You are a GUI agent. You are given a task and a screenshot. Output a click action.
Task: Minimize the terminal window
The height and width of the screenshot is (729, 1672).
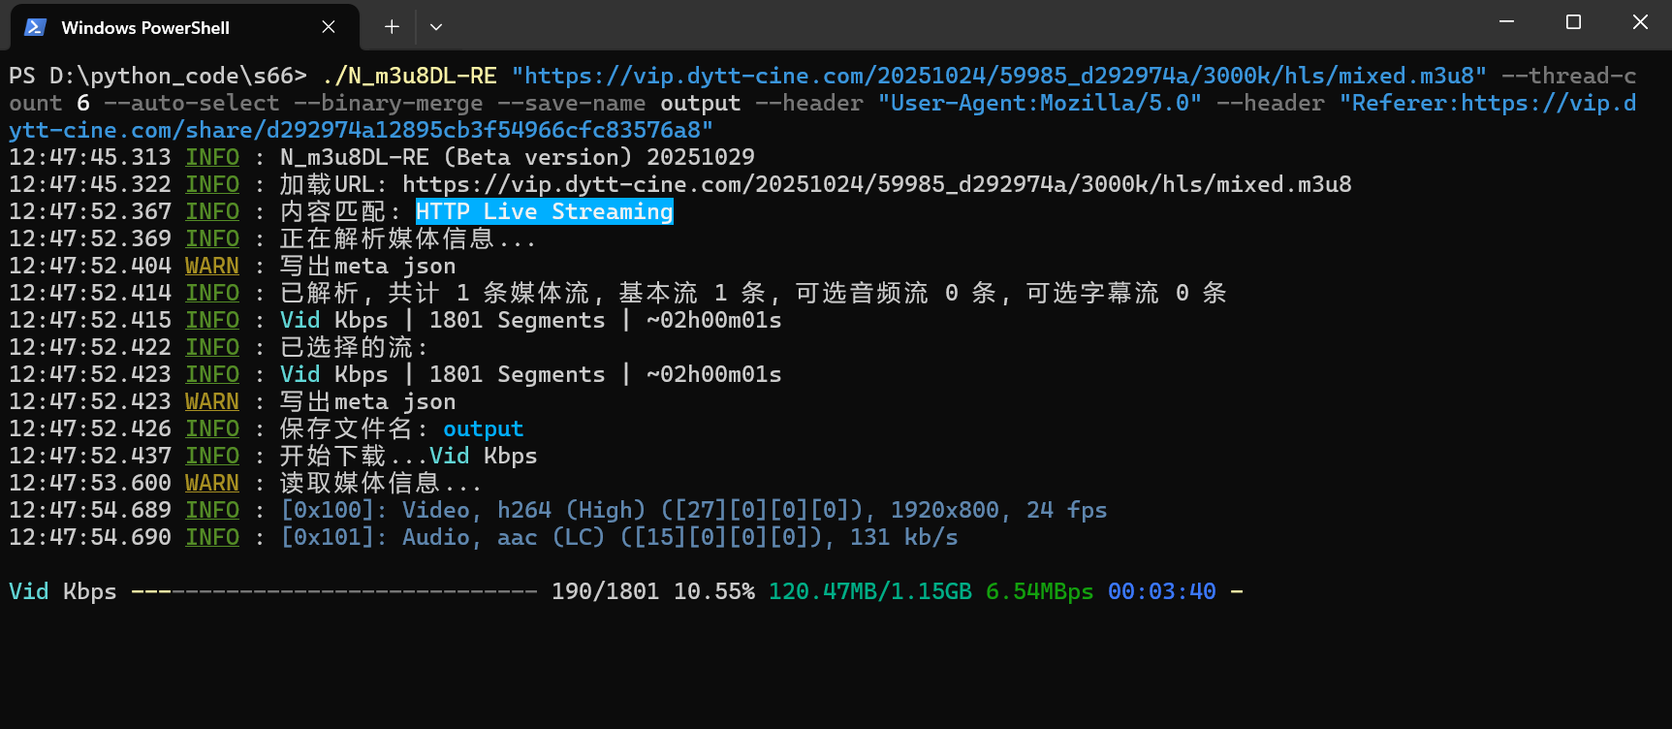point(1506,21)
